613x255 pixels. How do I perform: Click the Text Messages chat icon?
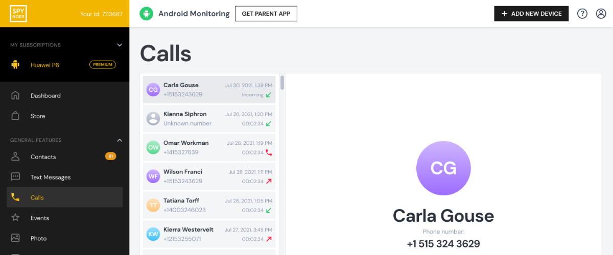pos(15,177)
